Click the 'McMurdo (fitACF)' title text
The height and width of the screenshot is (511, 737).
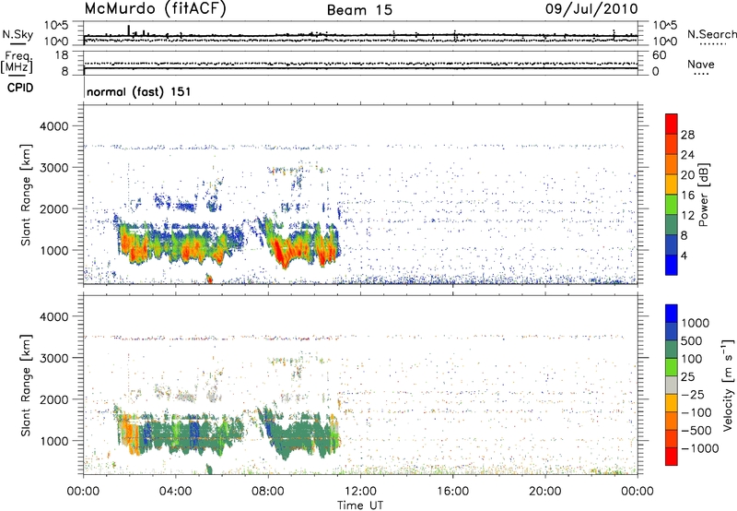[x=155, y=9]
